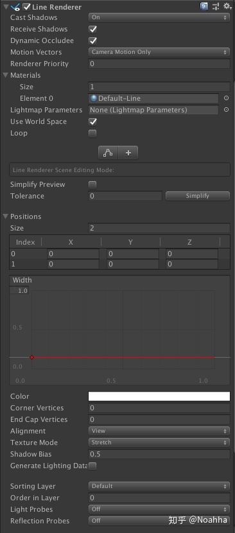Open the Line Renderer help documentation icon
Viewport: 235px width, 533px height.
point(204,6)
